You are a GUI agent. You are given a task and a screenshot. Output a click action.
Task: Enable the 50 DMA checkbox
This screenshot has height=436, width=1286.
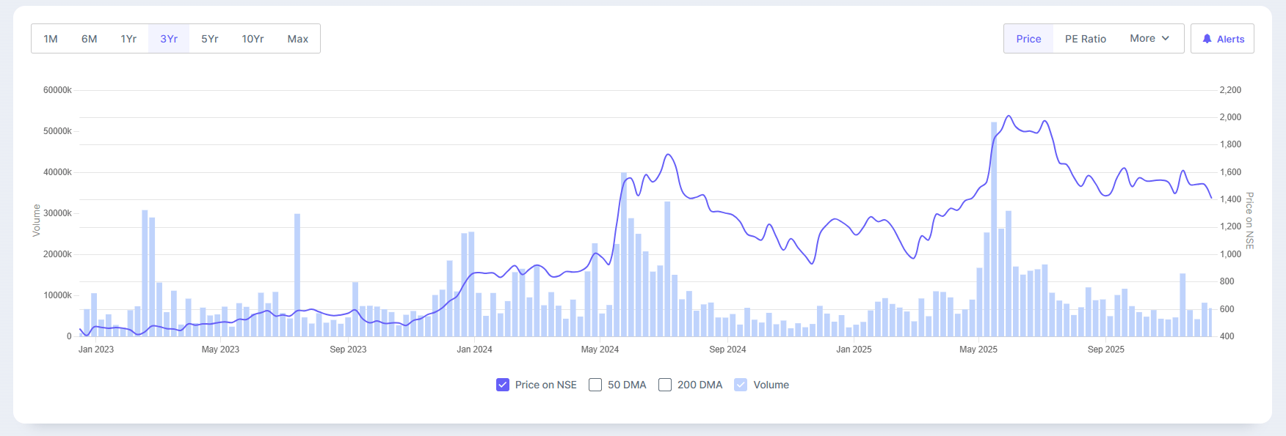[x=595, y=385]
